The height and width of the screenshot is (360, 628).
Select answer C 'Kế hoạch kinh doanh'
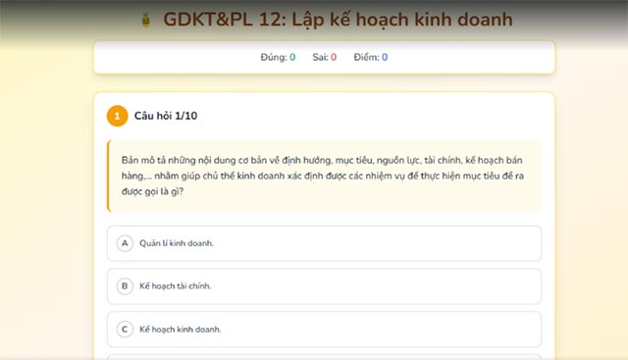pyautogui.click(x=324, y=330)
